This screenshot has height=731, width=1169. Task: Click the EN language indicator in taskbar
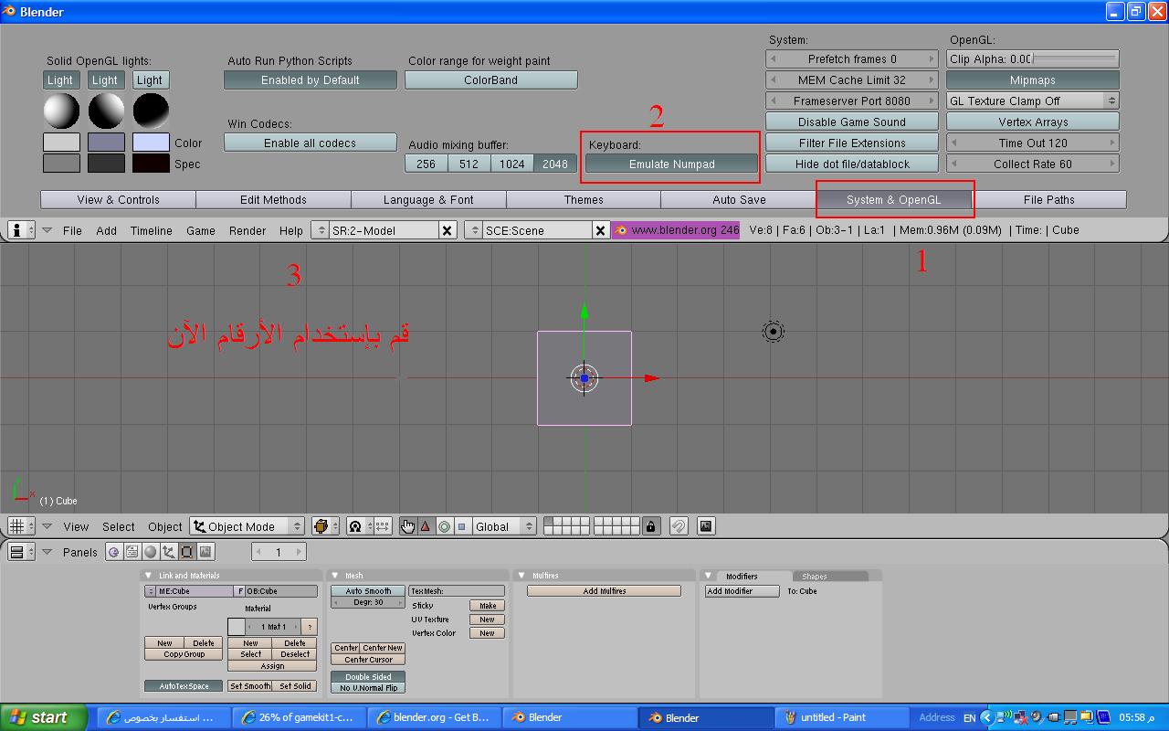[x=969, y=717]
